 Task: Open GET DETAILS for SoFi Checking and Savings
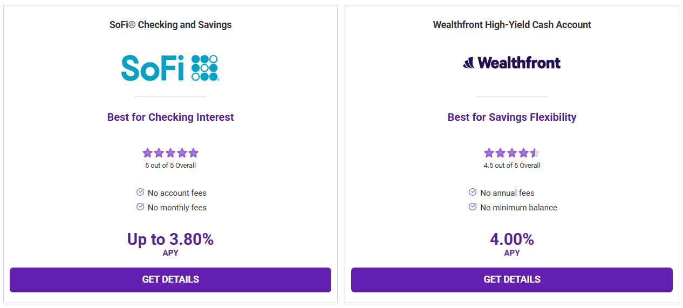[170, 280]
